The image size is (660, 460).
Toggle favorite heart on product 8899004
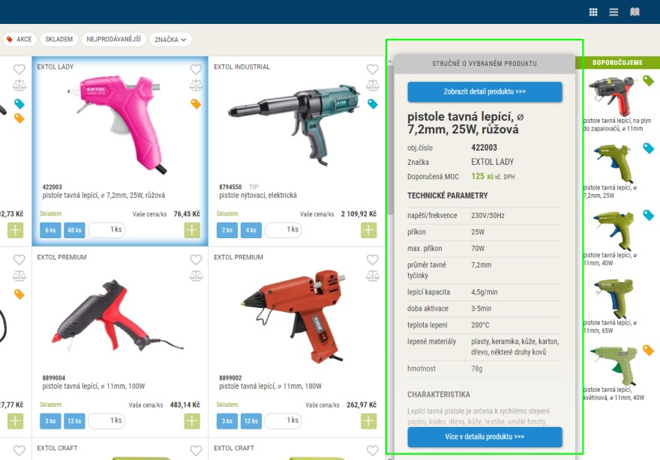[196, 259]
